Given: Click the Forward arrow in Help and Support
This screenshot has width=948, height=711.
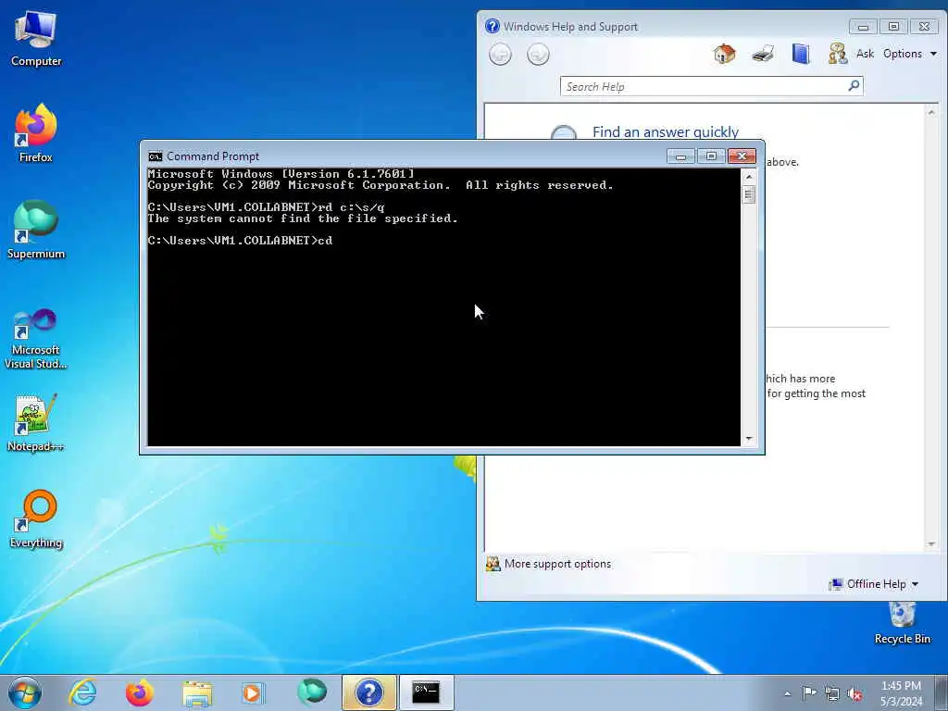Looking at the screenshot, I should click(538, 55).
